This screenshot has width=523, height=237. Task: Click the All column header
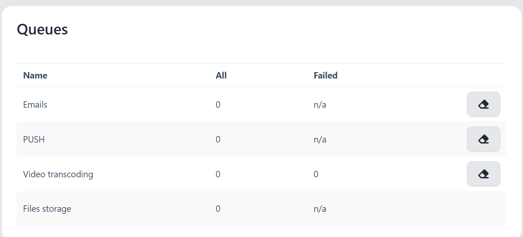221,75
